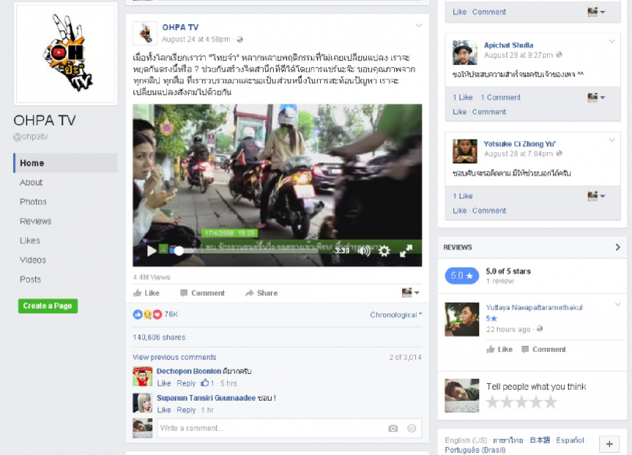
Task: Add another language with plus button
Action: 609,444
